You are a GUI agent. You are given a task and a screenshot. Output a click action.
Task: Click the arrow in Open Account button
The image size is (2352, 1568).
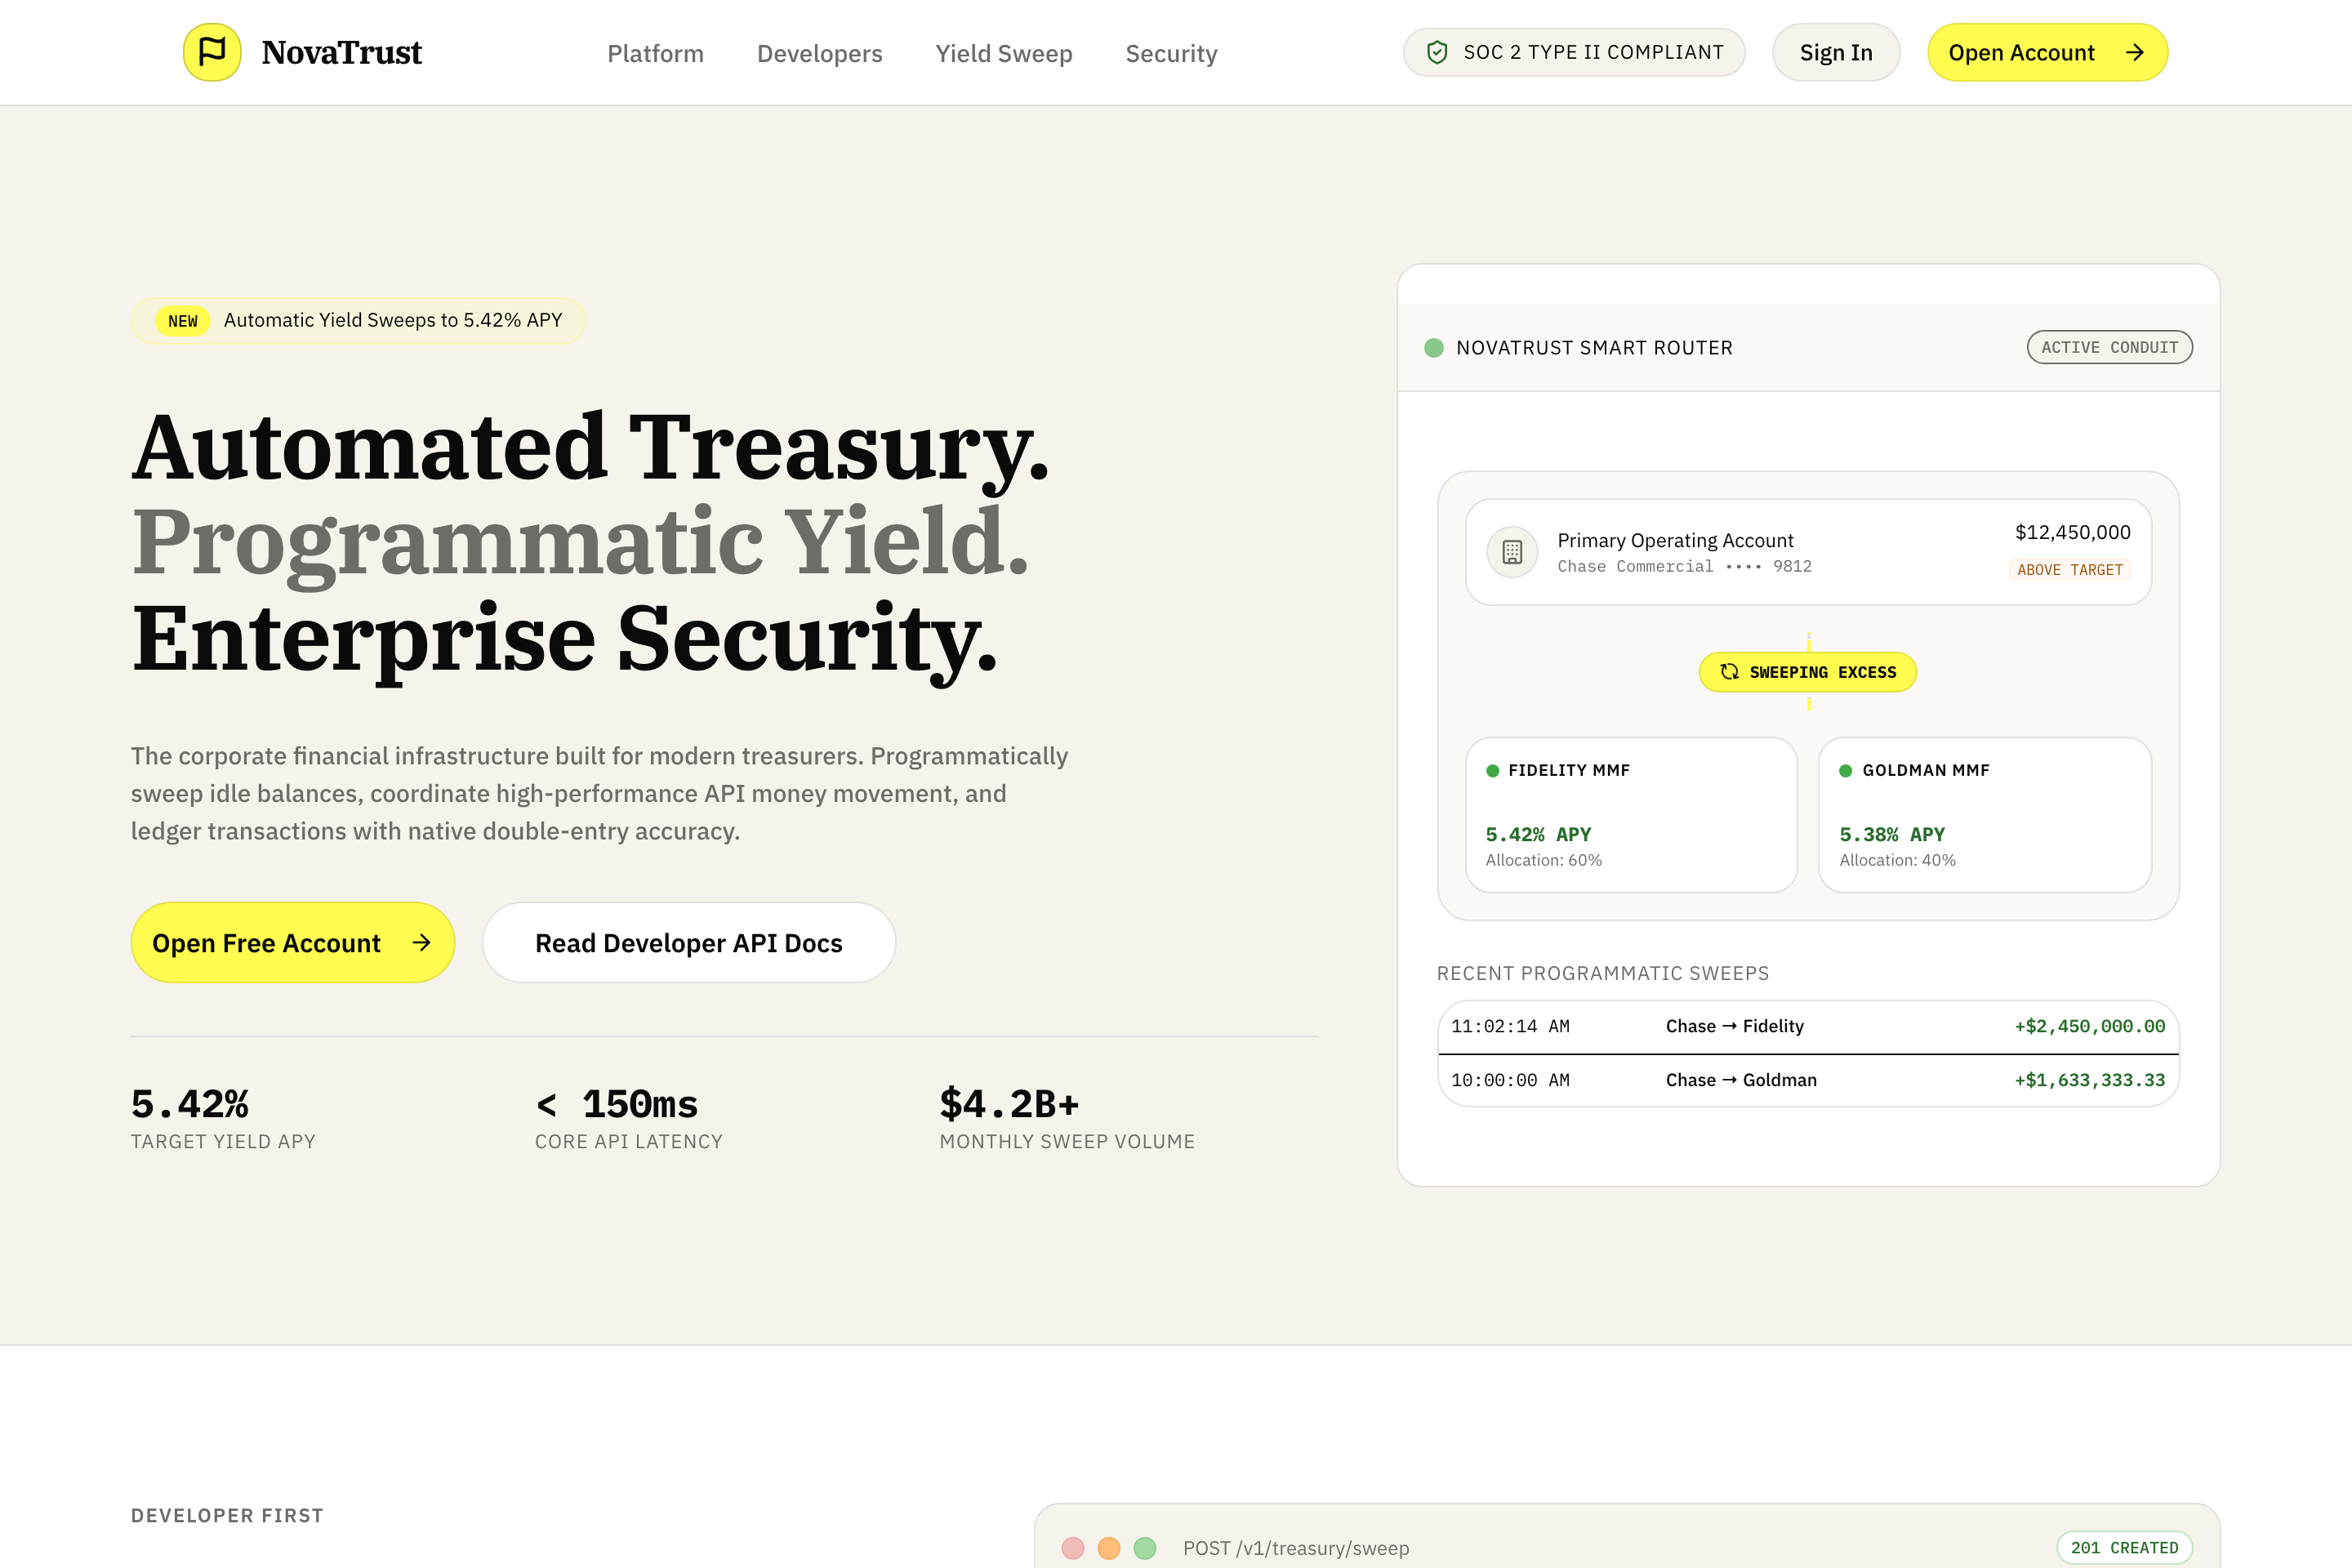click(2134, 52)
